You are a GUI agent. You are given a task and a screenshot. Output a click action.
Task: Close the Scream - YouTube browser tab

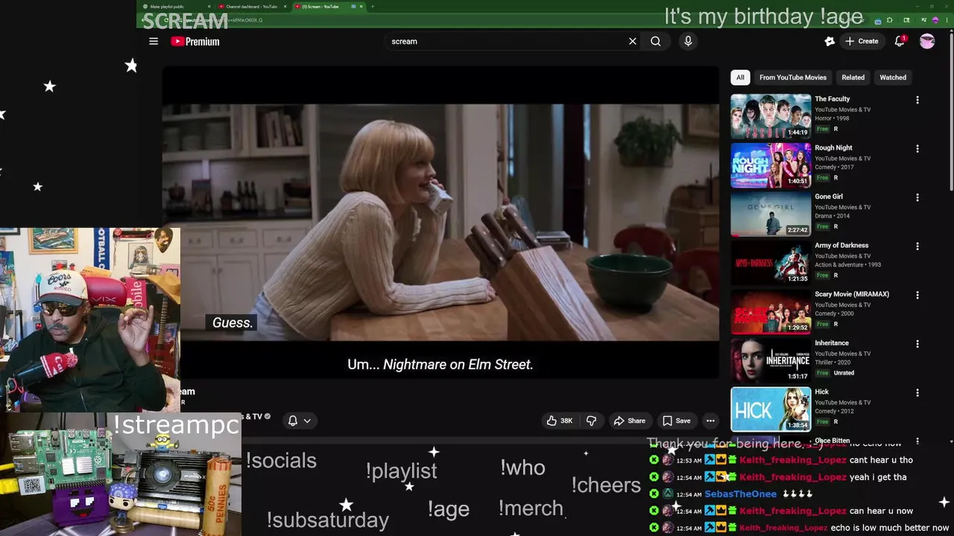(x=361, y=7)
